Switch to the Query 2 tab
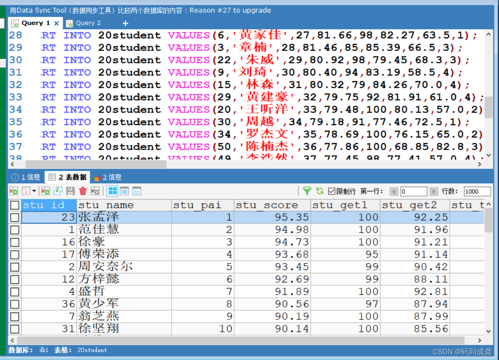499x360 pixels. tap(88, 23)
